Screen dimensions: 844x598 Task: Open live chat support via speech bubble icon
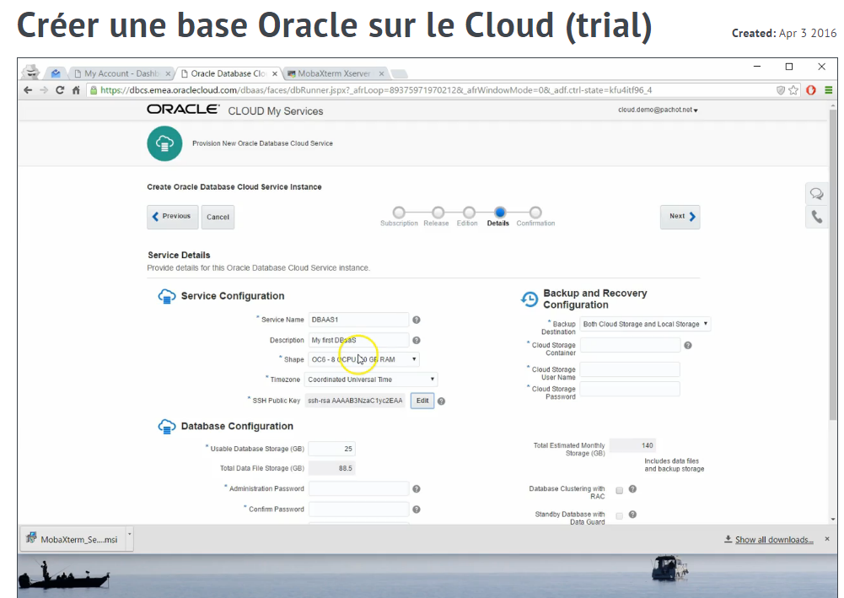[816, 193]
